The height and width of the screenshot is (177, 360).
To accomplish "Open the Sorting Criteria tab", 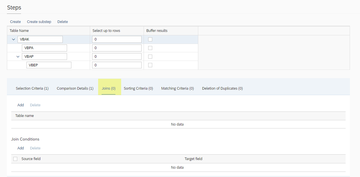I will [x=138, y=88].
